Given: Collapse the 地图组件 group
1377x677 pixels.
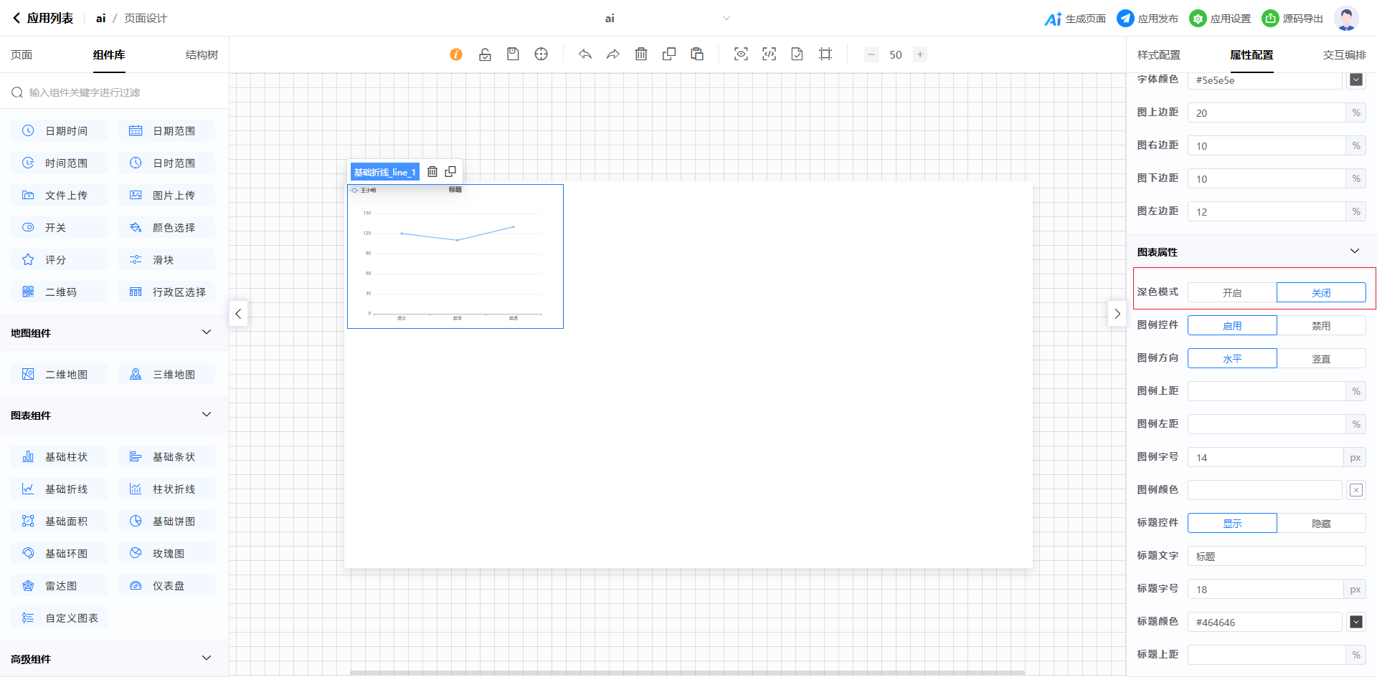Looking at the screenshot, I should coord(207,332).
